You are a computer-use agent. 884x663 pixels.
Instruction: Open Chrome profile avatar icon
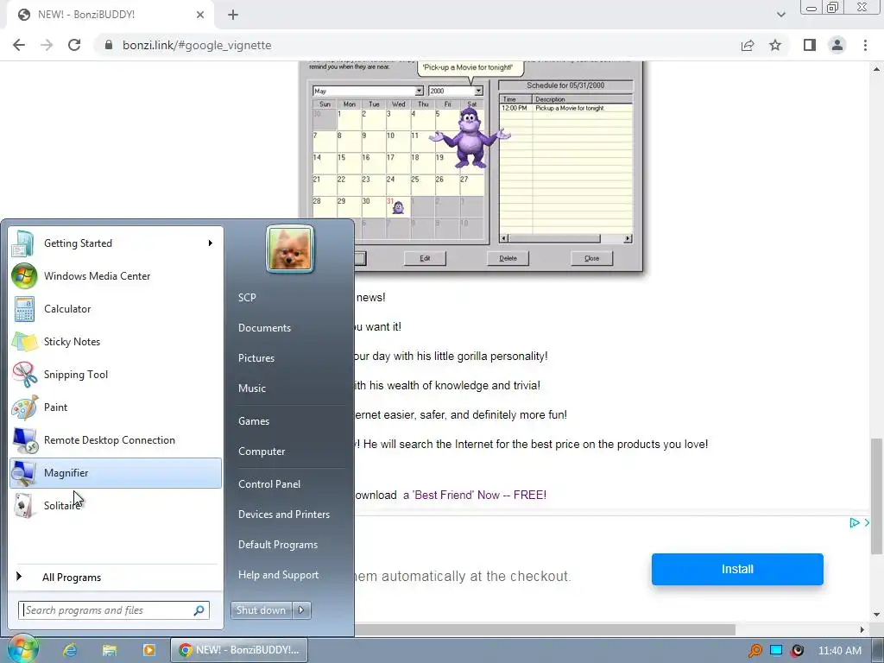tap(837, 45)
